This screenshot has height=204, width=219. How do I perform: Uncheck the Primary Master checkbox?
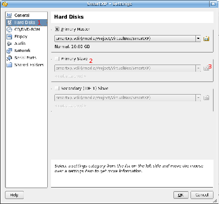[57, 29]
